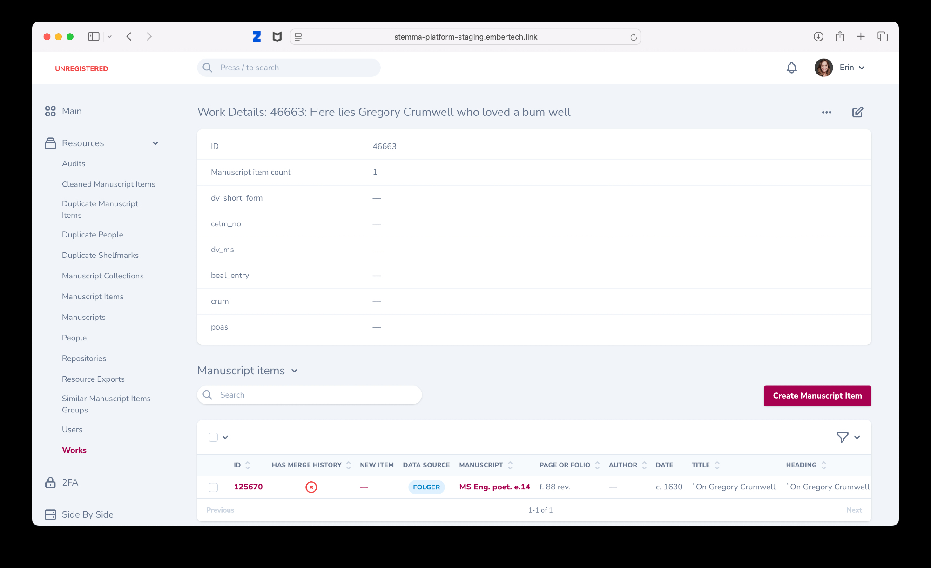
Task: Click the merge history red X icon
Action: [x=311, y=487]
